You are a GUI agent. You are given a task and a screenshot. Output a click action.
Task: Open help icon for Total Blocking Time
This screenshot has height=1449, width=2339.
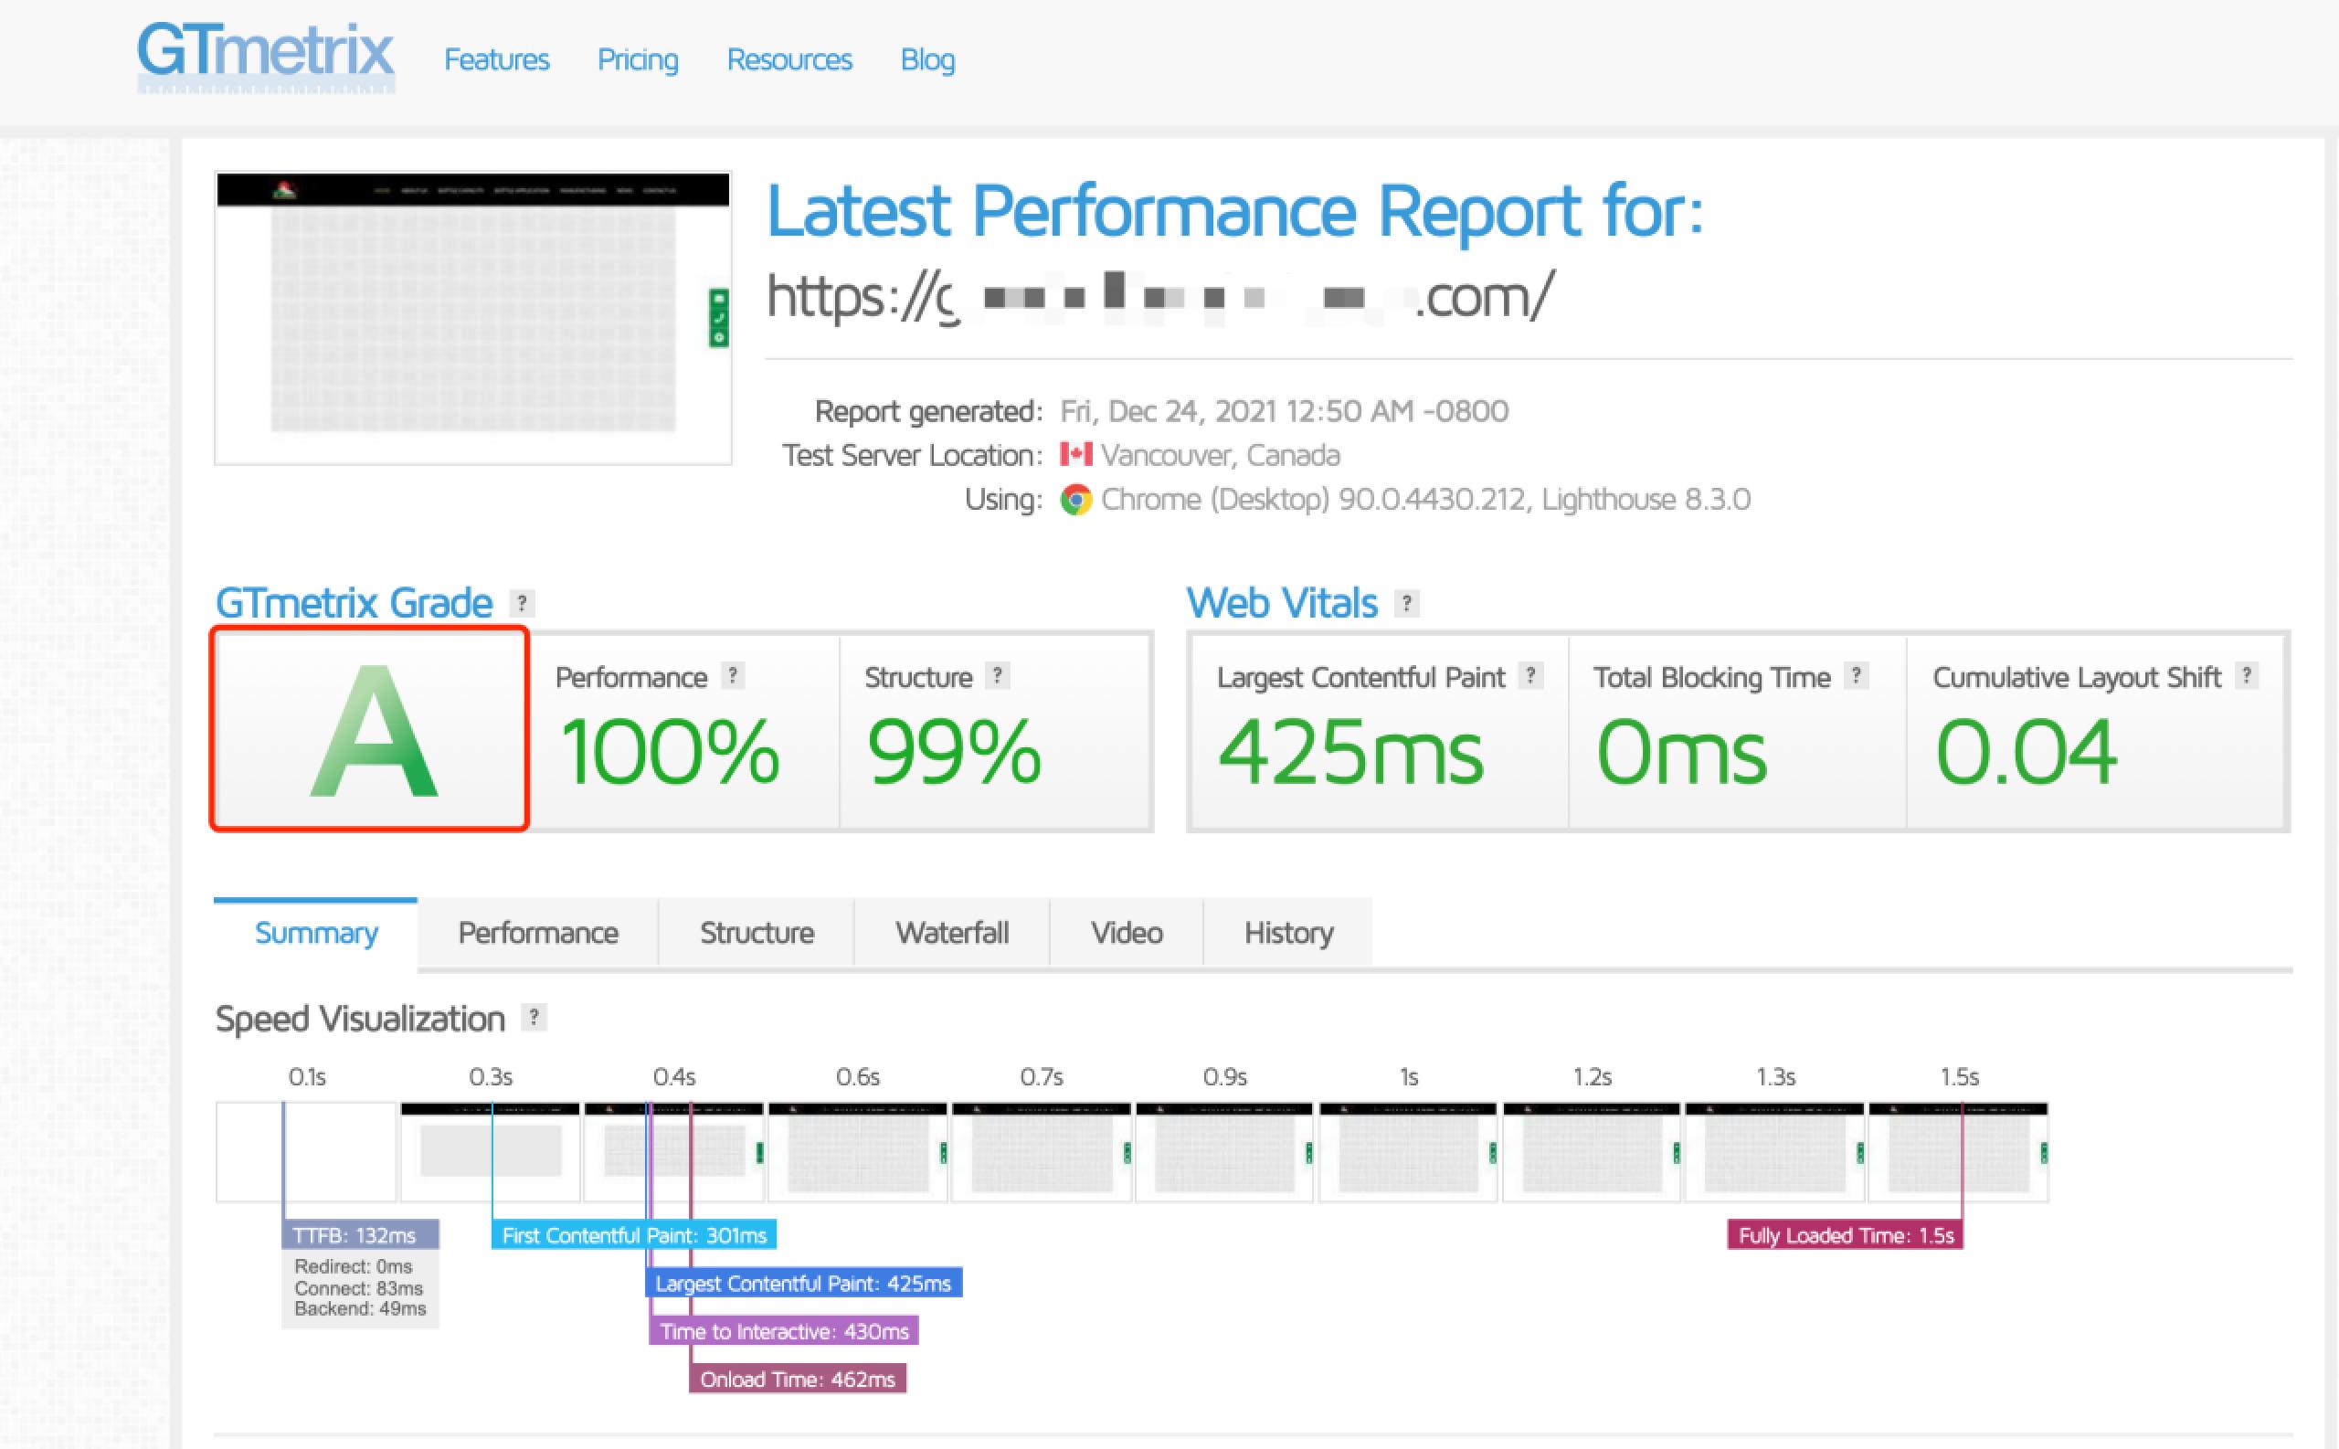1856,676
